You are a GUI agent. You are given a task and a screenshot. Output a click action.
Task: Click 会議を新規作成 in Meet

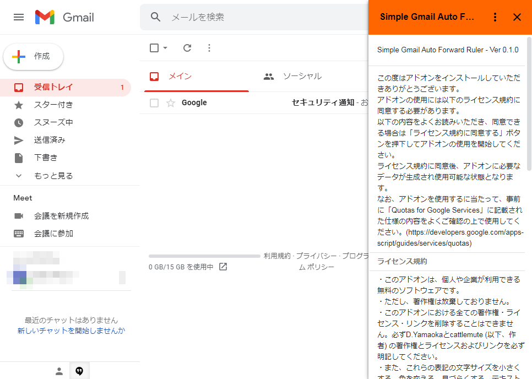click(x=62, y=216)
